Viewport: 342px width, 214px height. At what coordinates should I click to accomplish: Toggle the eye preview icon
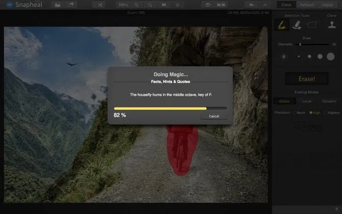click(x=207, y=5)
